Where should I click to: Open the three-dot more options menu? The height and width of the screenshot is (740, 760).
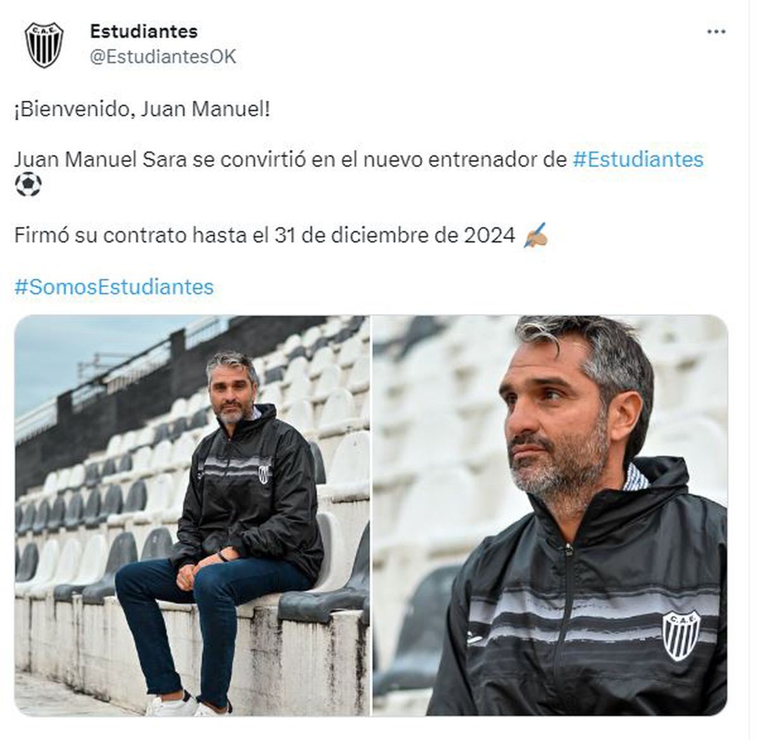click(716, 32)
